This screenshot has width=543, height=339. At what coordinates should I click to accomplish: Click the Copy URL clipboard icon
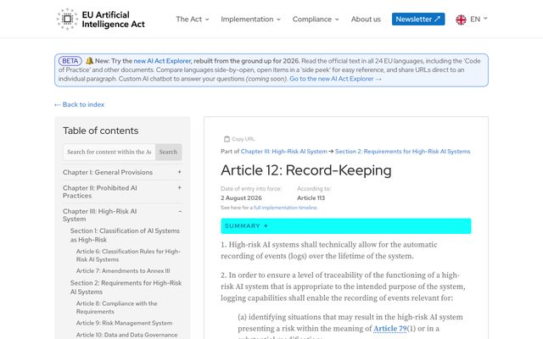click(x=227, y=139)
